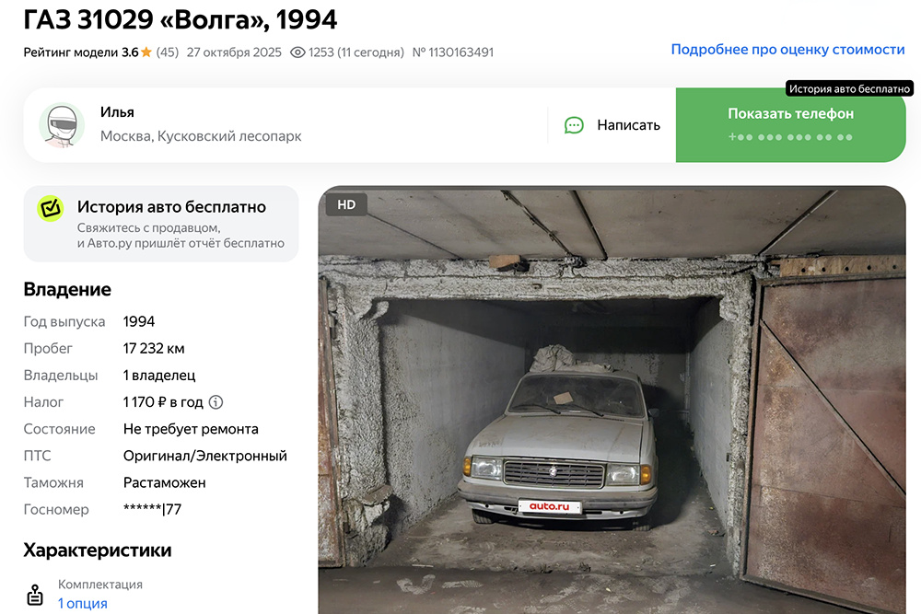Viewport: 921px width, 614px height.
Task: Click the listing title ГАЗ 31029 Волга
Action: [180, 20]
